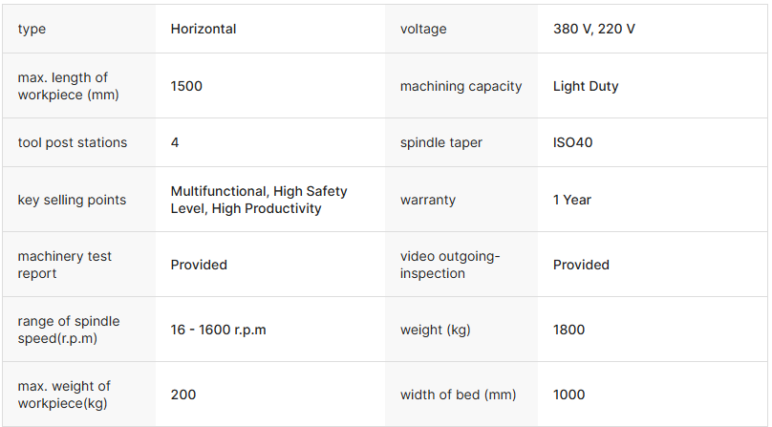Click the 'voltage' label cell
The image size is (772, 427).
[x=423, y=29]
